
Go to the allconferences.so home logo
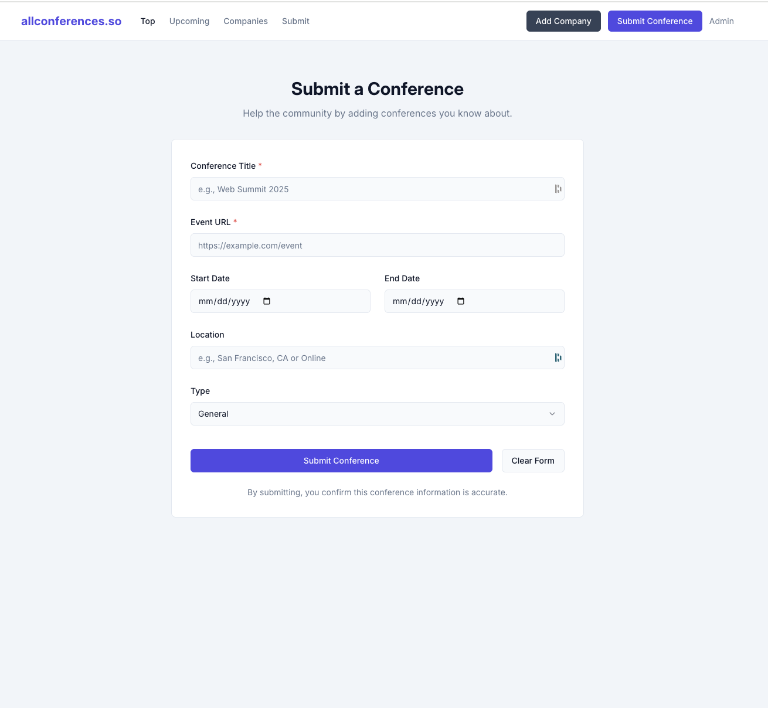[x=72, y=21]
